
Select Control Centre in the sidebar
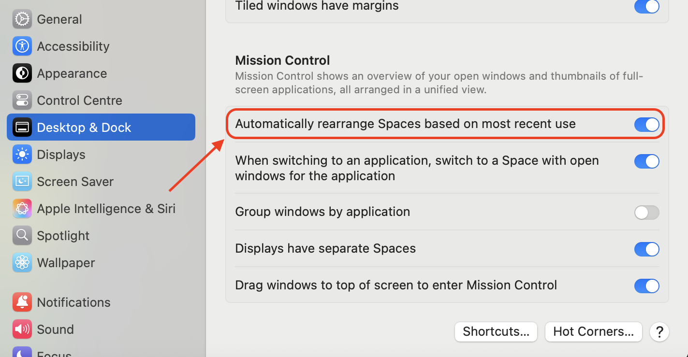pyautogui.click(x=79, y=100)
